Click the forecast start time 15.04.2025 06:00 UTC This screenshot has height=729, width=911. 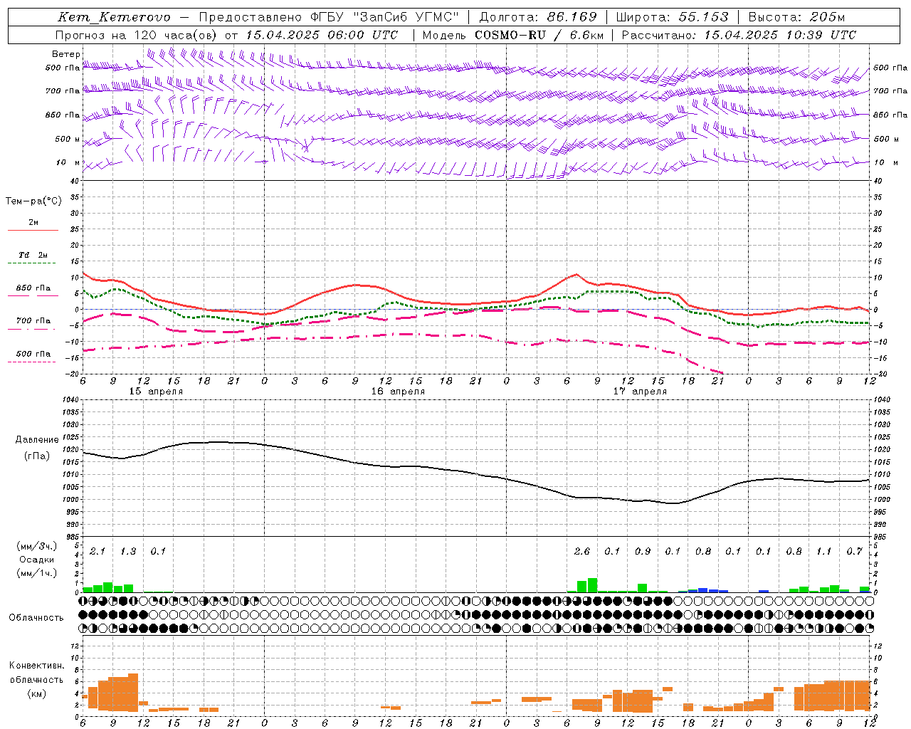322,35
